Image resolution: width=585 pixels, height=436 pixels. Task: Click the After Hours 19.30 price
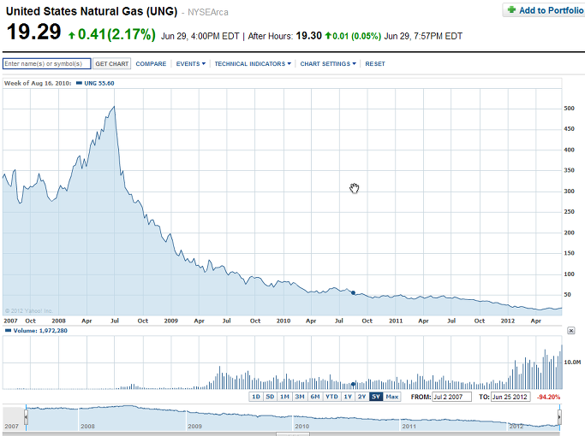coord(309,36)
